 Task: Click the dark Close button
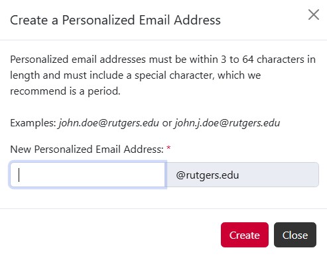click(295, 235)
